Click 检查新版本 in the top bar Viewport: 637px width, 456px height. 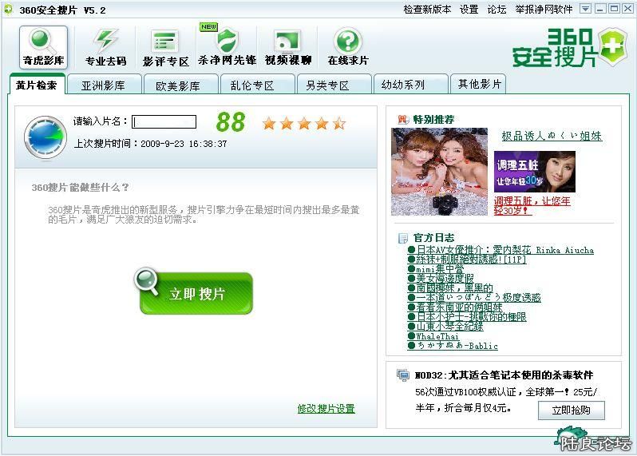pos(427,10)
